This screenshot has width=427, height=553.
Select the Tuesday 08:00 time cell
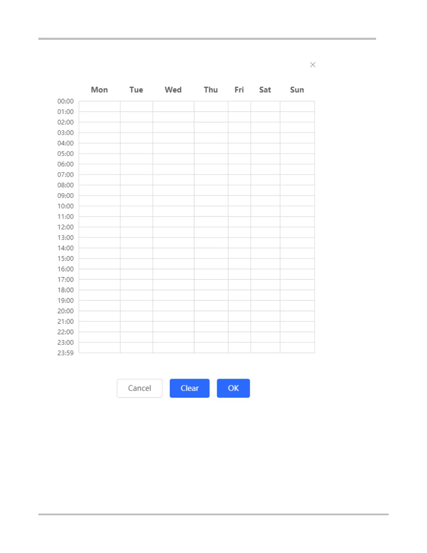[136, 190]
